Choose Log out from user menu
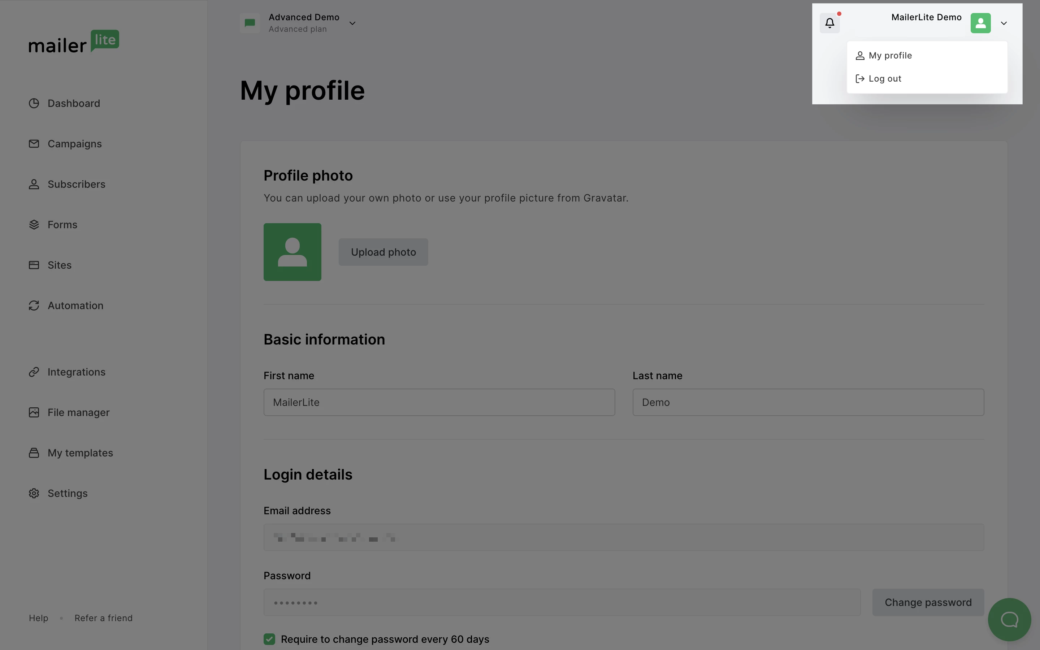 (884, 79)
